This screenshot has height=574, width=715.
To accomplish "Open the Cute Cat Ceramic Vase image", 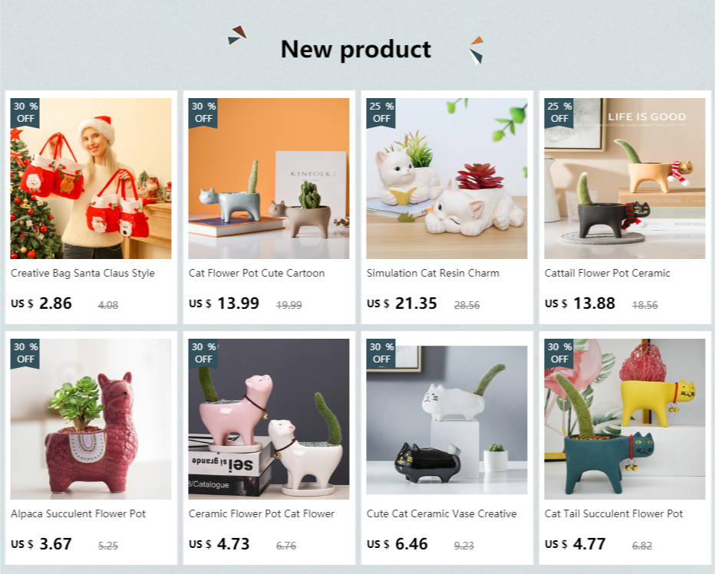I will tap(446, 418).
